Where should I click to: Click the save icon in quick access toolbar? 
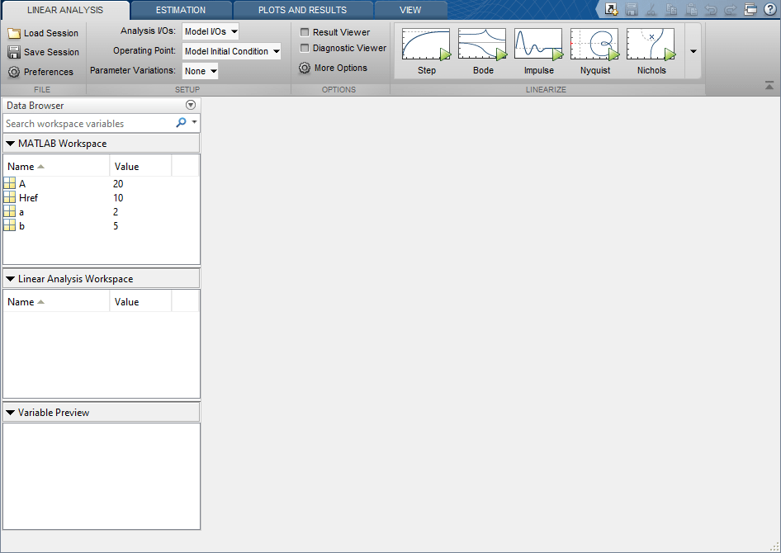tap(632, 9)
